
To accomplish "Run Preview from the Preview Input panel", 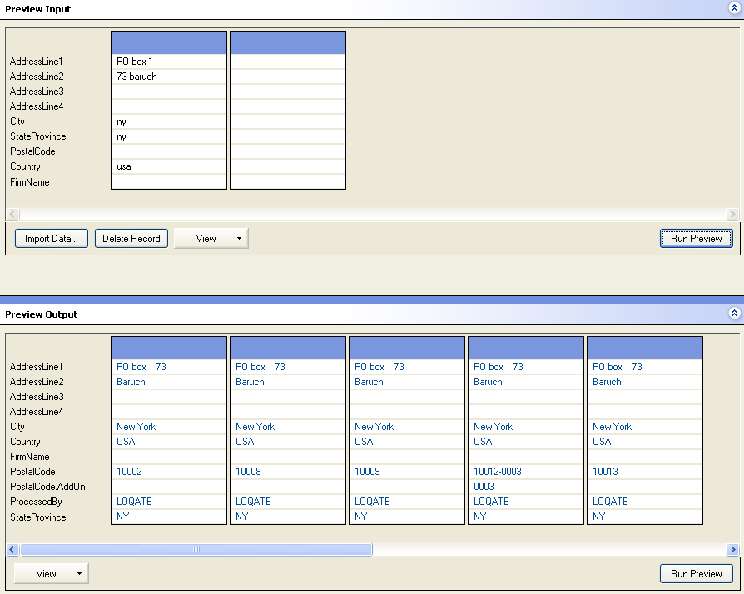I will (x=696, y=239).
